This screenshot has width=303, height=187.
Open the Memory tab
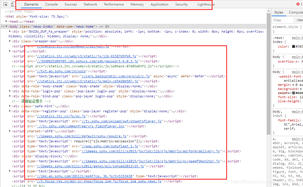point(137,4)
